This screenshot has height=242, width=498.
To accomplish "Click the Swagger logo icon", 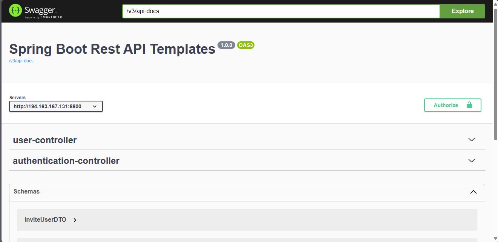I will [x=15, y=11].
